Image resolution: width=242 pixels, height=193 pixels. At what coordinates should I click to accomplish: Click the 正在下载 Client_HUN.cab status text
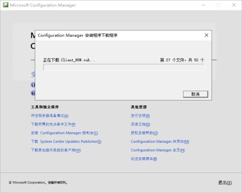click(x=69, y=60)
